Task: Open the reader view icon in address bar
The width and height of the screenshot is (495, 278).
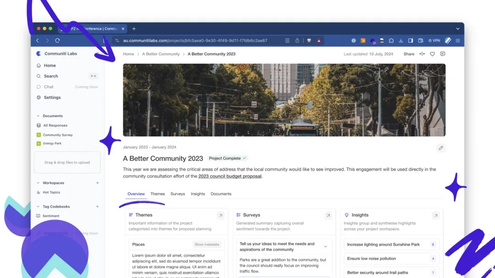Action: coord(287,40)
